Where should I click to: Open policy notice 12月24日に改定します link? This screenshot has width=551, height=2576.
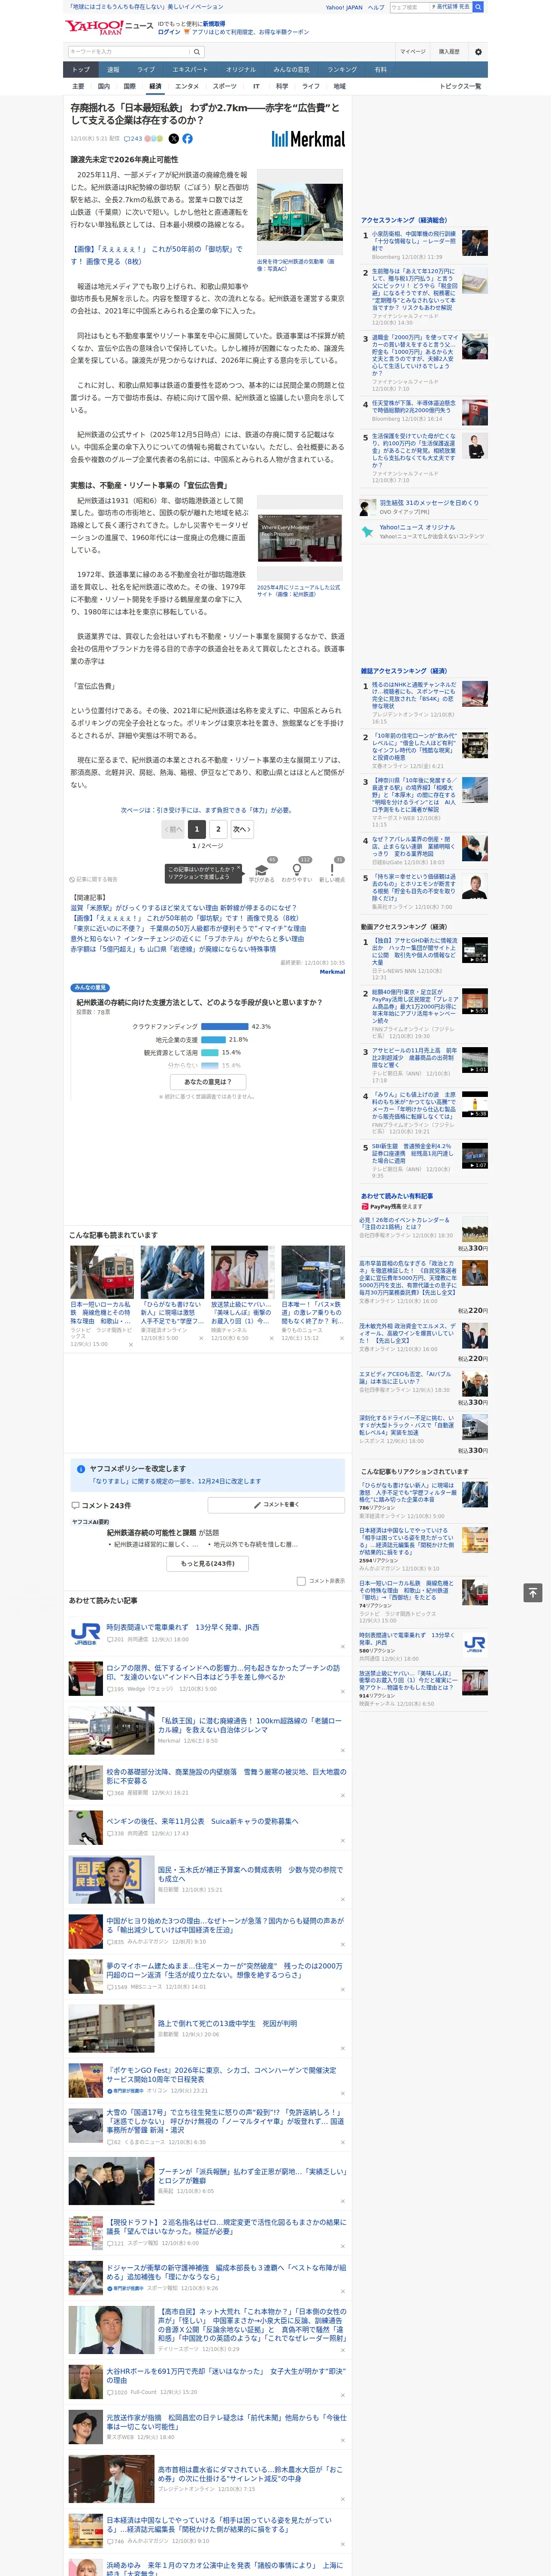176,1481
